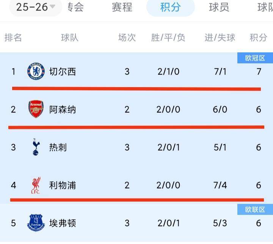This screenshot has height=244, width=273.
Task: Switch to the 赛程 tab
Action: [x=122, y=7]
